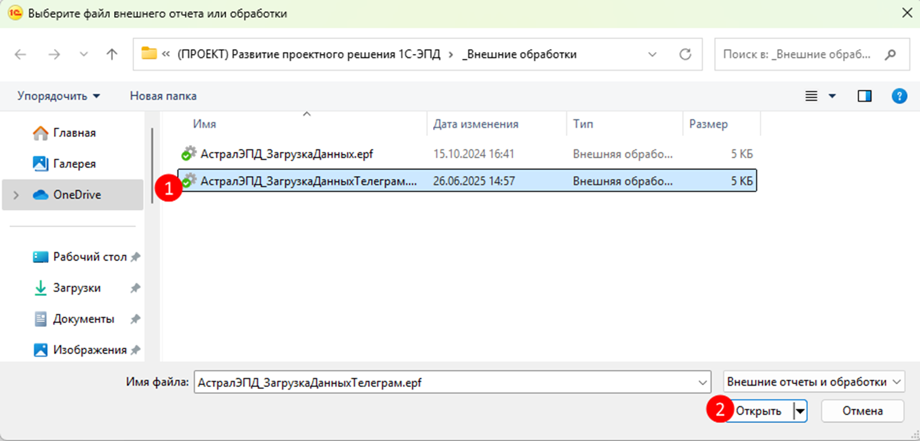
Task: Click the folder icon in address bar
Action: click(x=149, y=53)
